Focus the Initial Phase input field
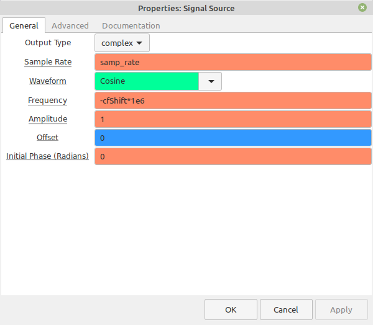The image size is (373, 325). [233, 156]
